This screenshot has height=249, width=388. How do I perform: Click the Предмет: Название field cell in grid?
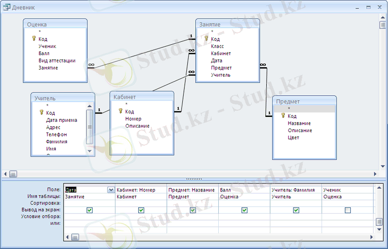(193, 190)
